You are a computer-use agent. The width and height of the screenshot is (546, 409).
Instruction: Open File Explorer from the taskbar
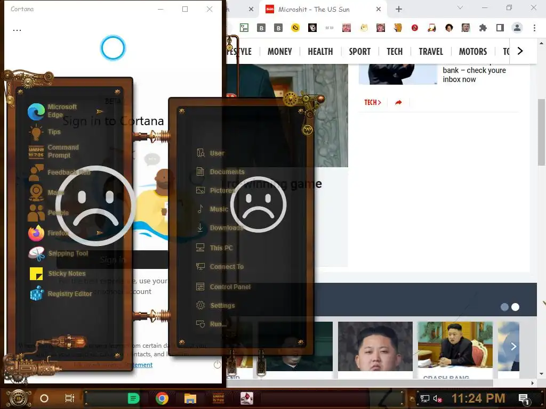tap(190, 398)
